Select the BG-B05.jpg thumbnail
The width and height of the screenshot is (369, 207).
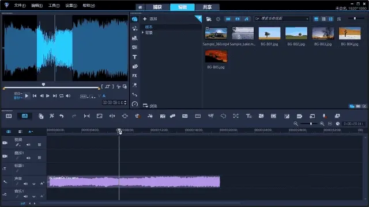[216, 56]
